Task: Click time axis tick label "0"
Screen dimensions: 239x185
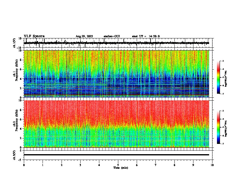Action: 24,165
